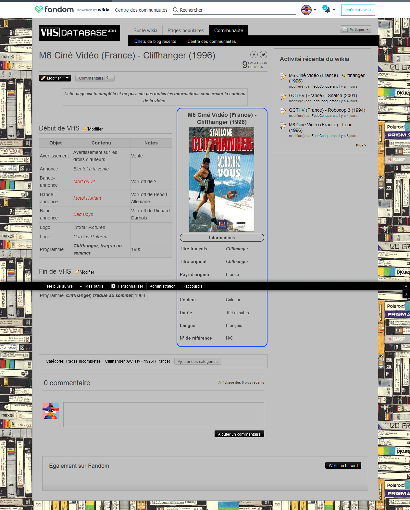Open wiki nav Centre des communautés submenu
410x510 pixels.
[x=212, y=41]
